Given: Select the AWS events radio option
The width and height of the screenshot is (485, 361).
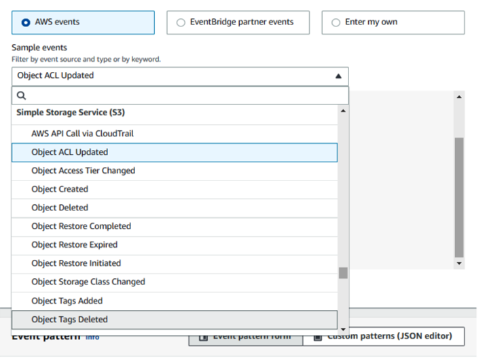Looking at the screenshot, I should 83,22.
